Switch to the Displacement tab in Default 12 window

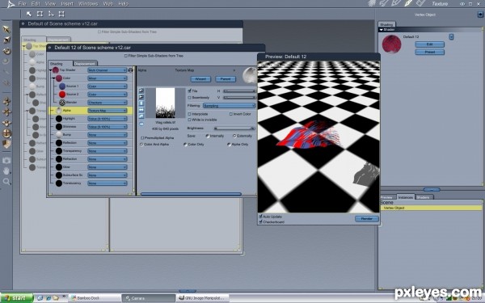point(84,64)
